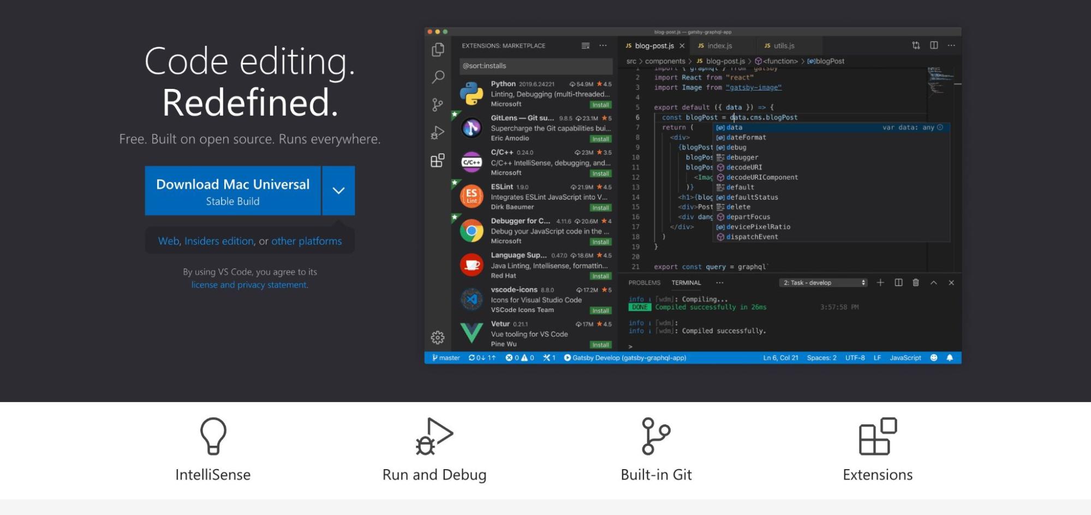
Task: Switch to the PROBLEMS panel tab
Action: click(x=644, y=283)
